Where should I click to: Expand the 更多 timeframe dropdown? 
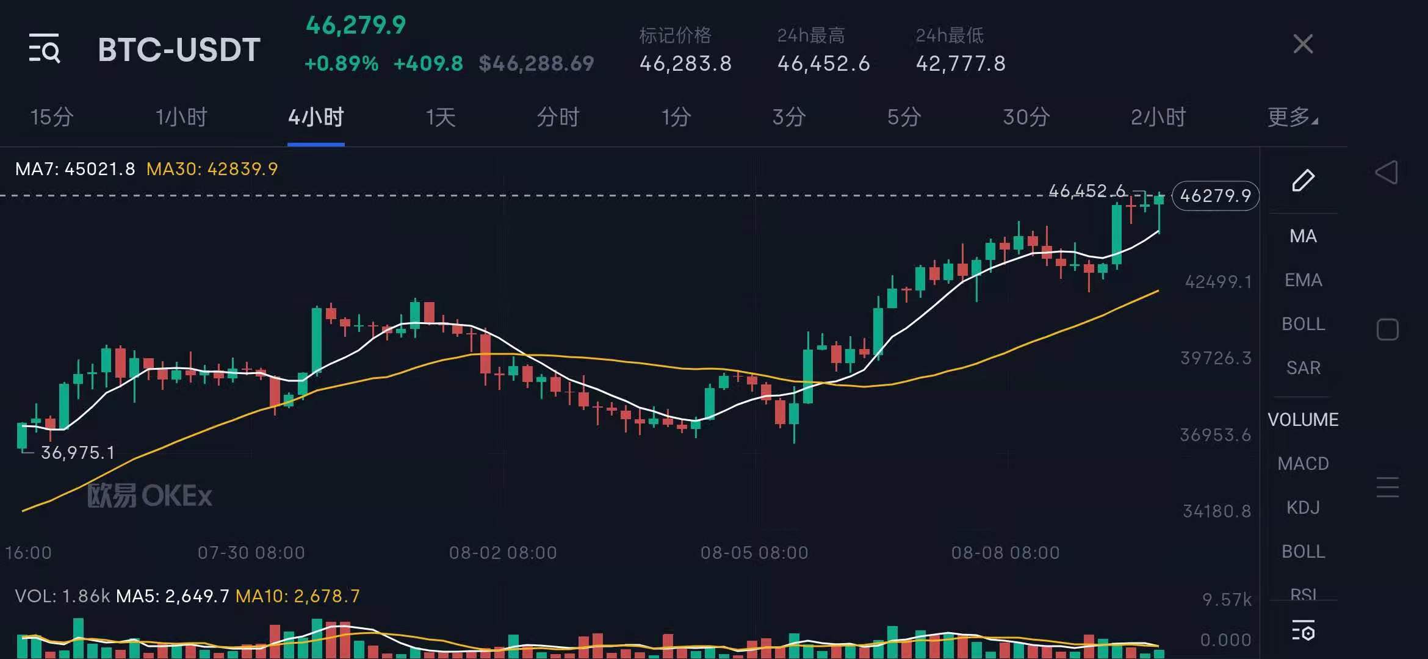coord(1292,117)
